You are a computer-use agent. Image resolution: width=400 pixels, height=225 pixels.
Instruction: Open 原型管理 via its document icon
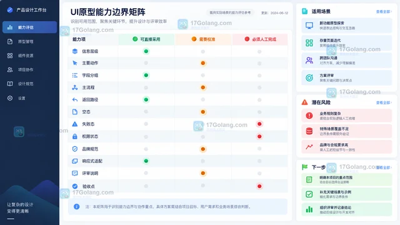(x=10, y=42)
